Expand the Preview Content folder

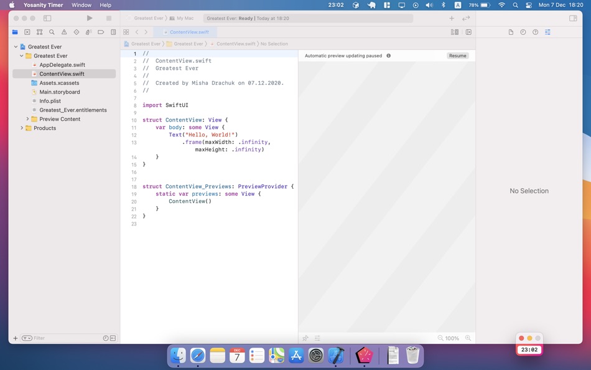[27, 119]
